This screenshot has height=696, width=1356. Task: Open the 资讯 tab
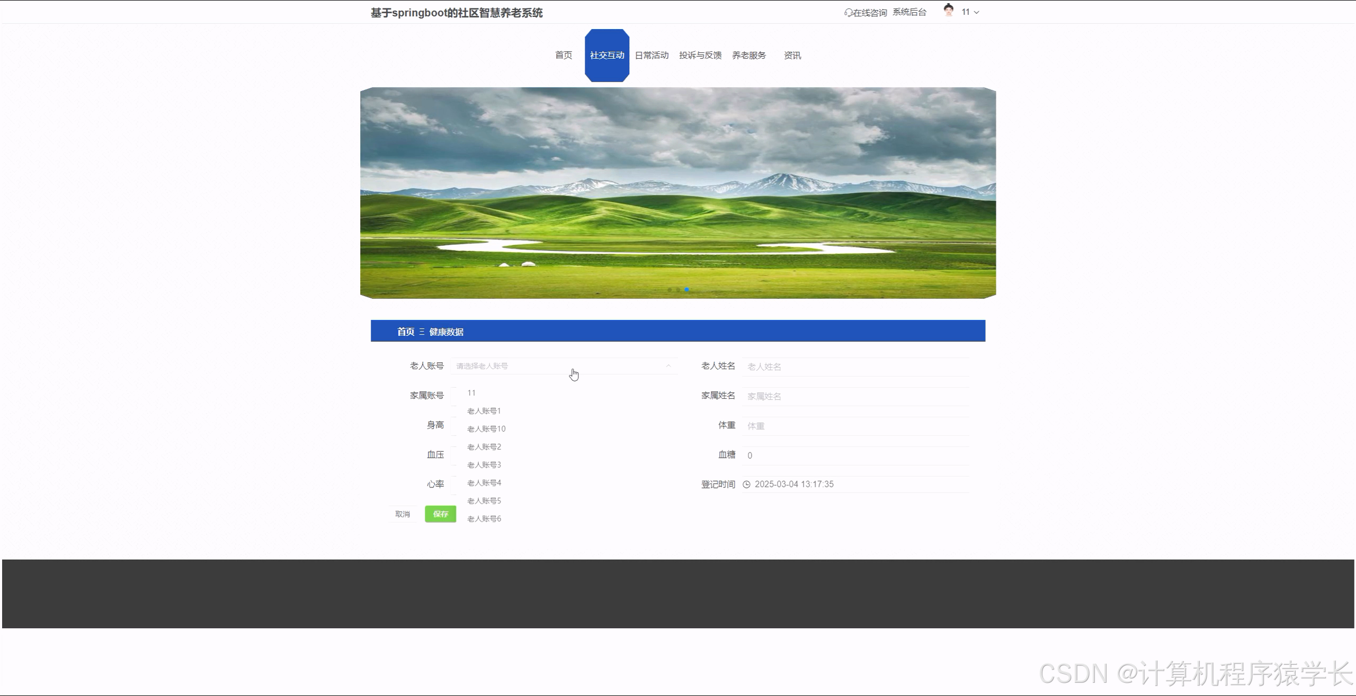792,55
